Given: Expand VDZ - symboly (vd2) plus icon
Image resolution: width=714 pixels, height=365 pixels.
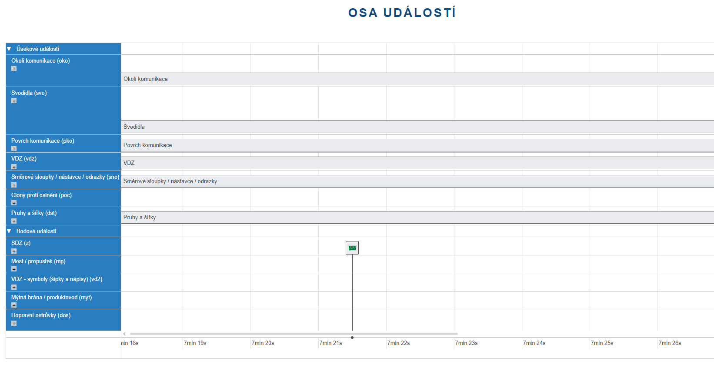Looking at the screenshot, I should click(14, 288).
